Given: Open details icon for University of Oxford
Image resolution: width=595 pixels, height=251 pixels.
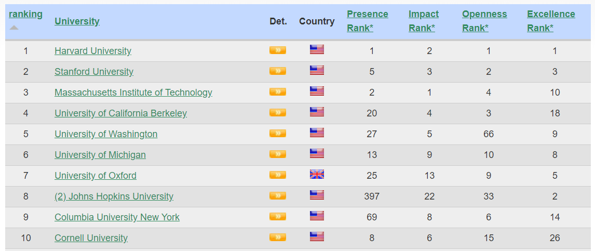Looking at the screenshot, I should [x=277, y=175].
